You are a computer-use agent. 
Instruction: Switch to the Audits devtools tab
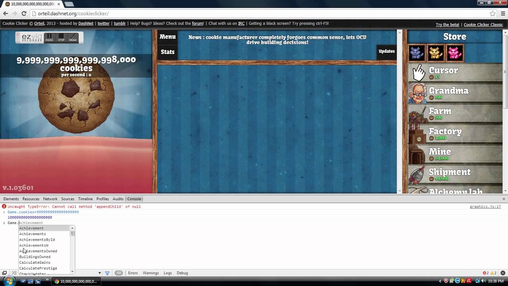[x=118, y=199]
